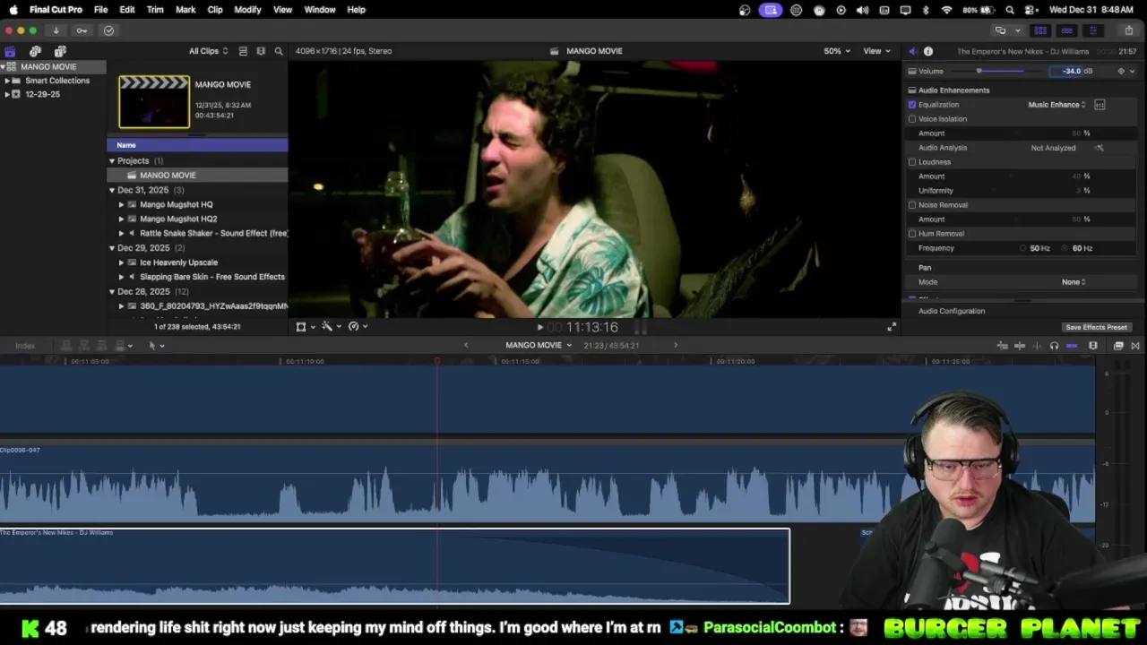This screenshot has width=1147, height=645.
Task: Click play button in viewer
Action: (539, 328)
